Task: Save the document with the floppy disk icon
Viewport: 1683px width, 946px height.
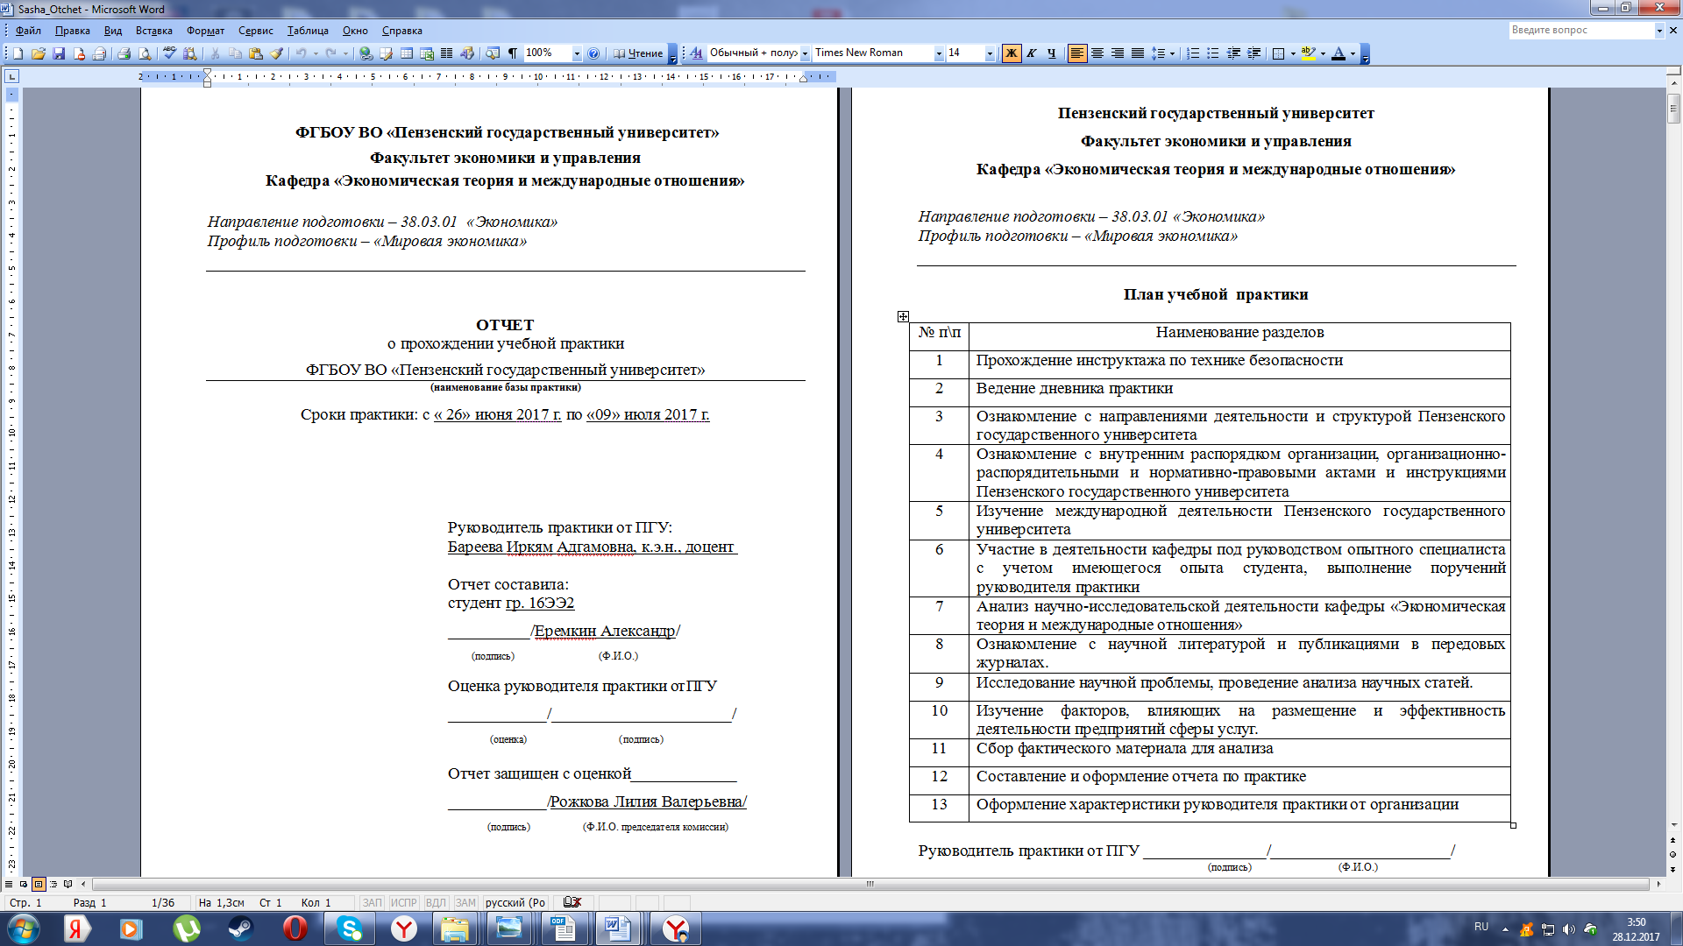Action: (x=59, y=53)
